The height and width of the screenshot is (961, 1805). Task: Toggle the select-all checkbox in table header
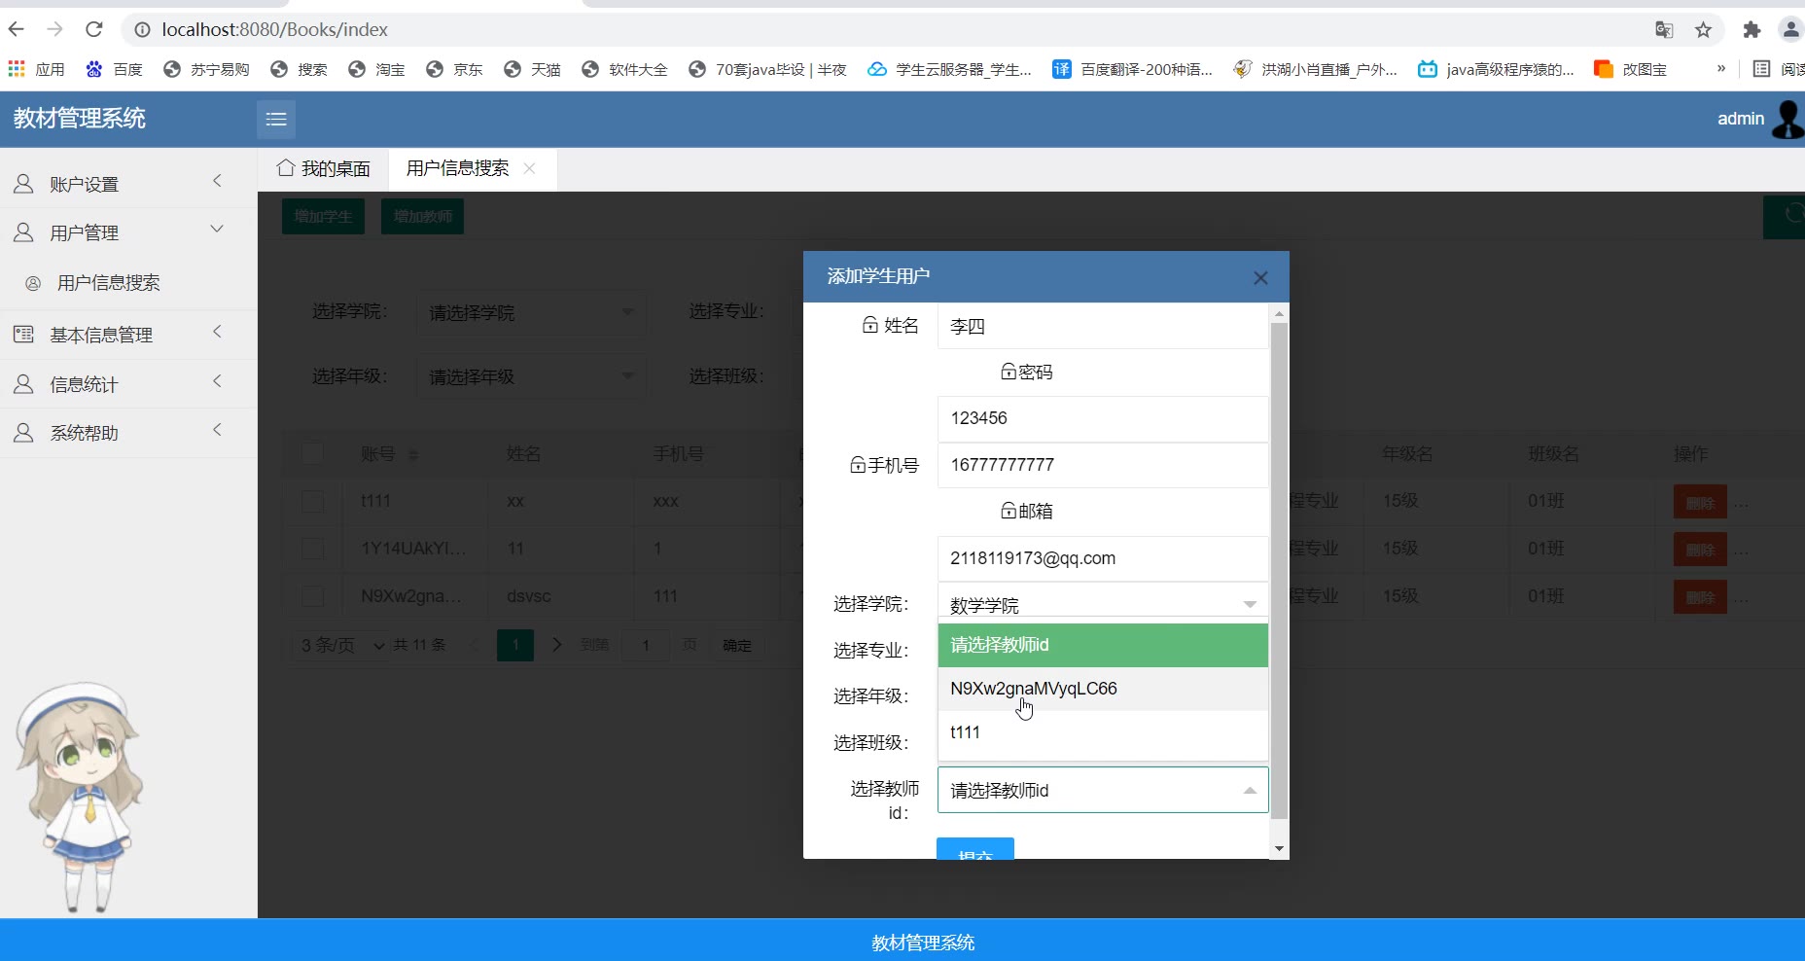click(312, 453)
